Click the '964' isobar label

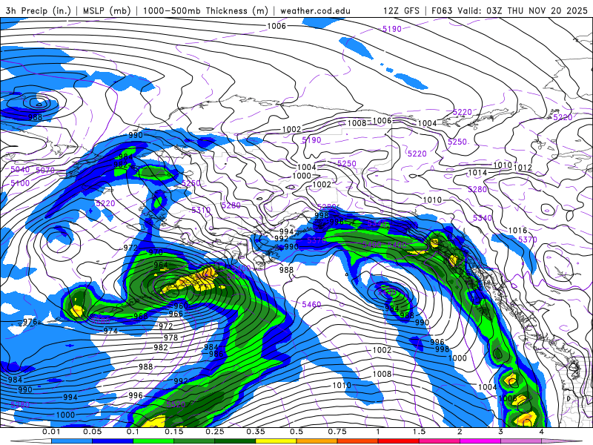coord(161,265)
